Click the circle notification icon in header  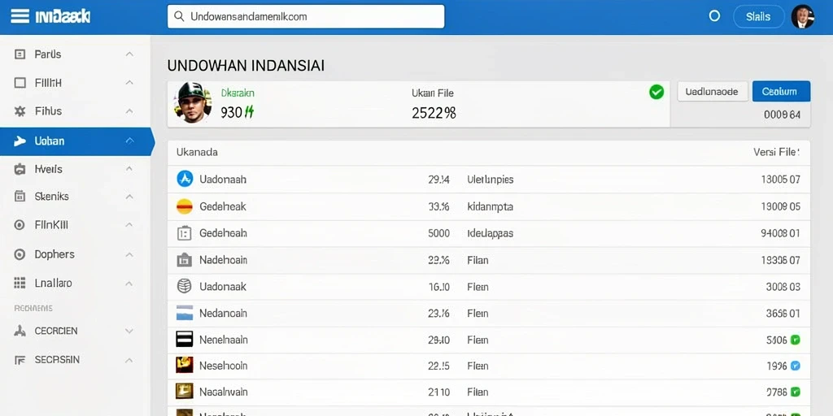click(x=714, y=16)
